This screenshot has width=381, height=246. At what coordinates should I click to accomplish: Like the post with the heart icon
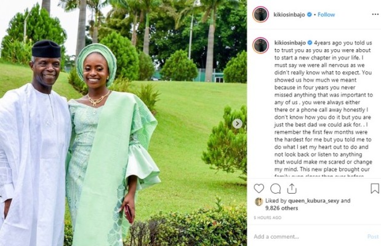259,188
